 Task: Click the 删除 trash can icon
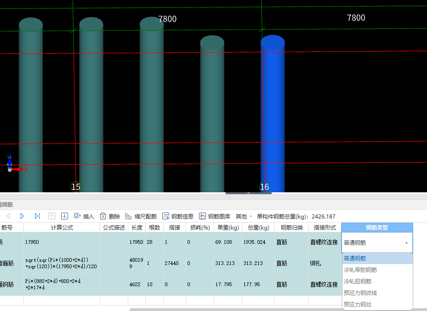point(102,216)
